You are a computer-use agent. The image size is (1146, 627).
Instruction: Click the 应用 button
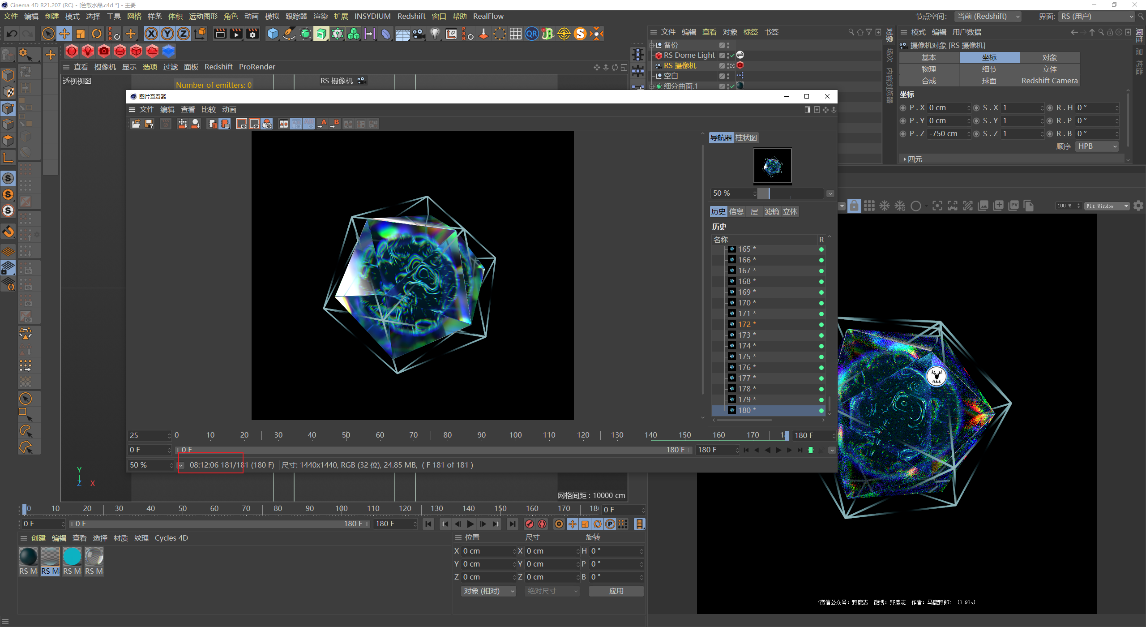tap(616, 591)
